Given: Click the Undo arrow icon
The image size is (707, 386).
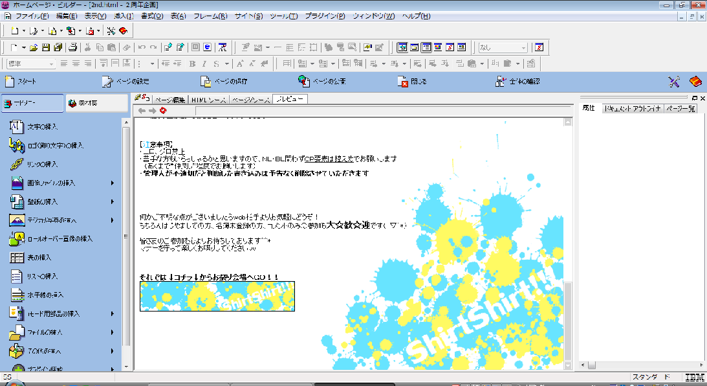Looking at the screenshot, I should point(142,47).
